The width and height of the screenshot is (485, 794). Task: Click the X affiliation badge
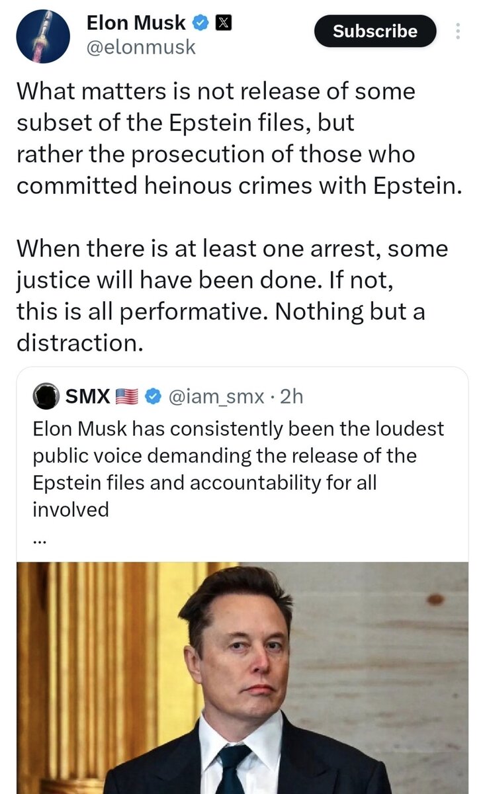pos(223,24)
